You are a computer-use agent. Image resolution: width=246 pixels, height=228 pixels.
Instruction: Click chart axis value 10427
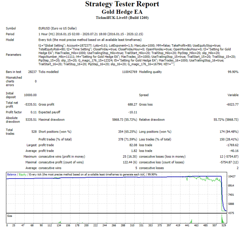232,176
